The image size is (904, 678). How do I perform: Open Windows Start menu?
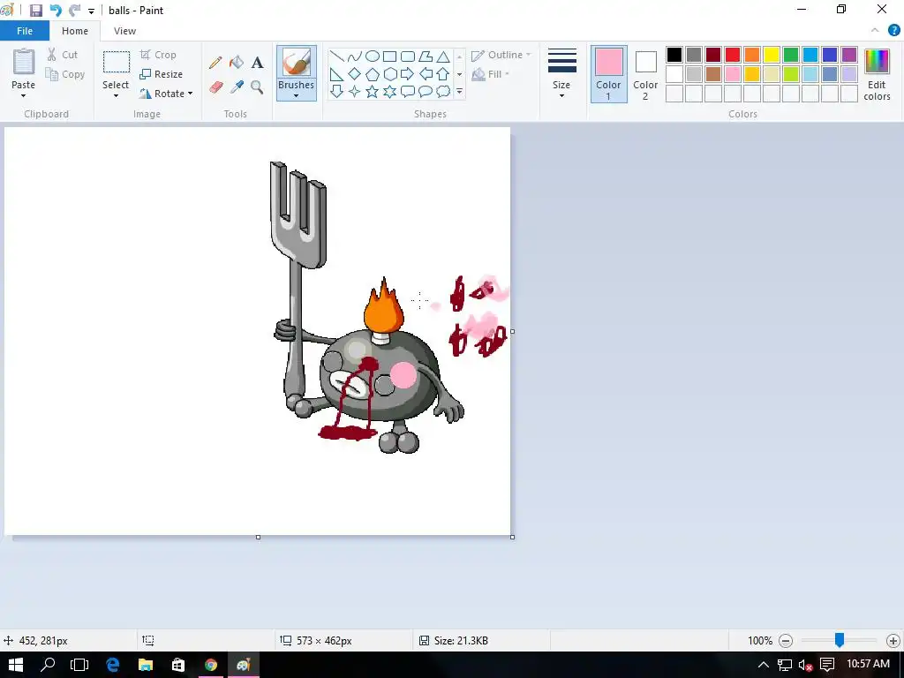(x=14, y=665)
